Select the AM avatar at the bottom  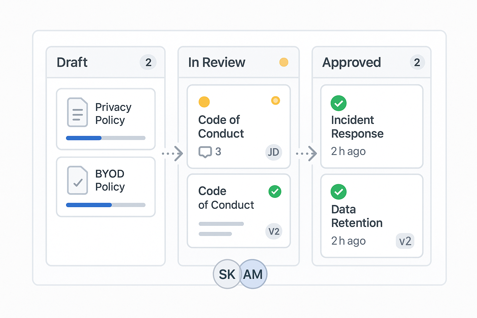point(252,274)
